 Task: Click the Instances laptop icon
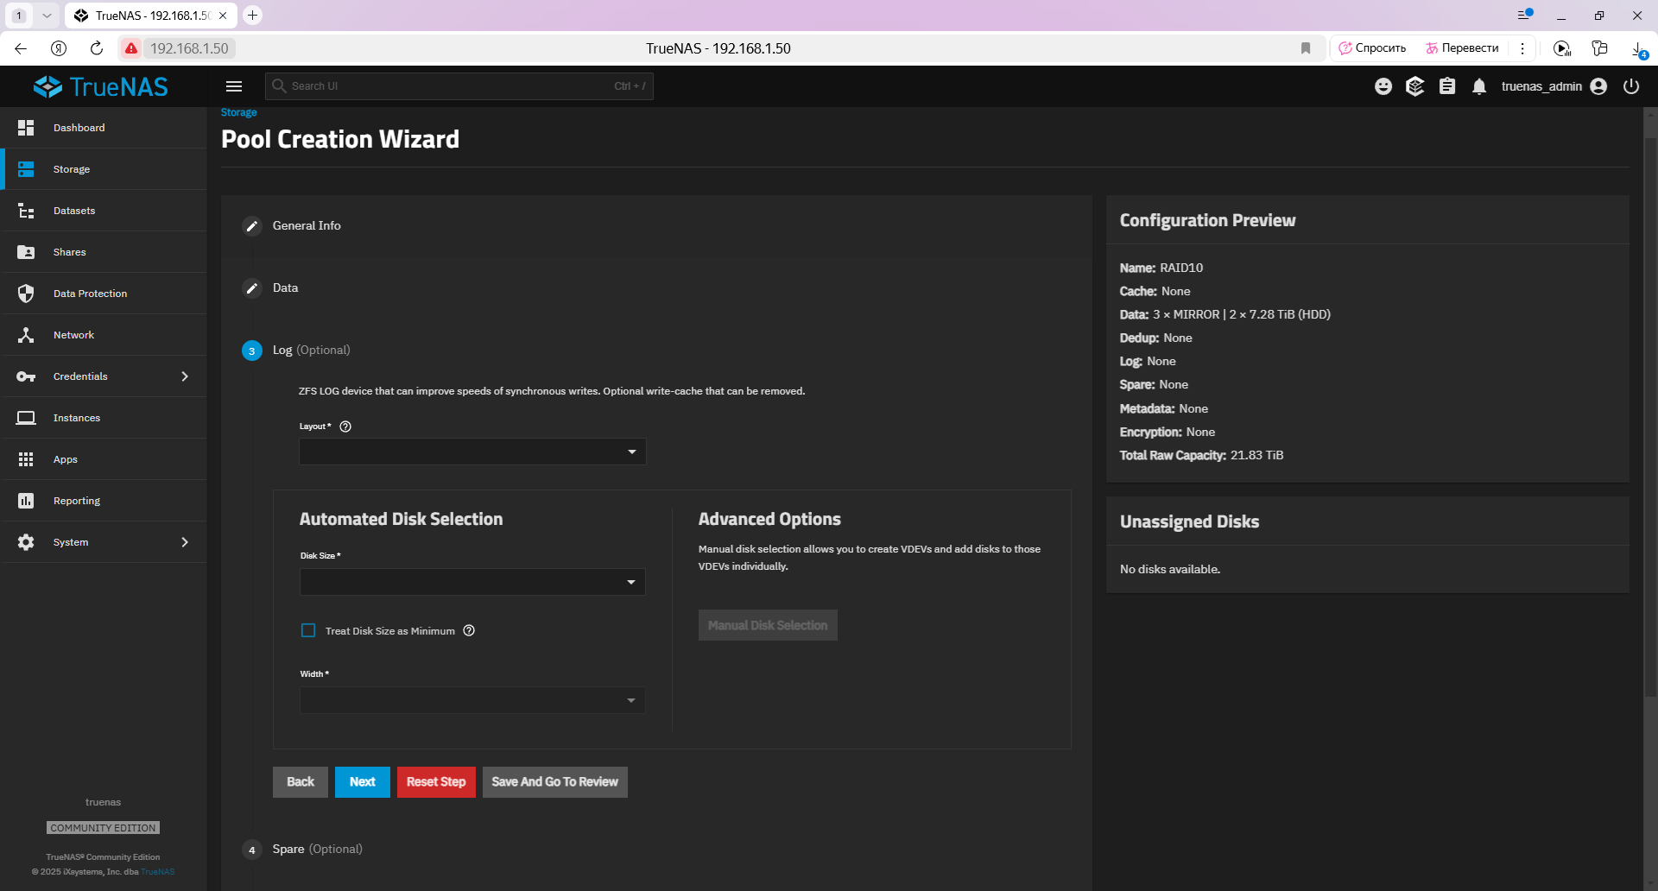point(26,418)
